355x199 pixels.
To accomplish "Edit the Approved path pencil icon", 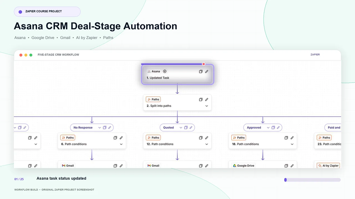I will click(x=278, y=128).
